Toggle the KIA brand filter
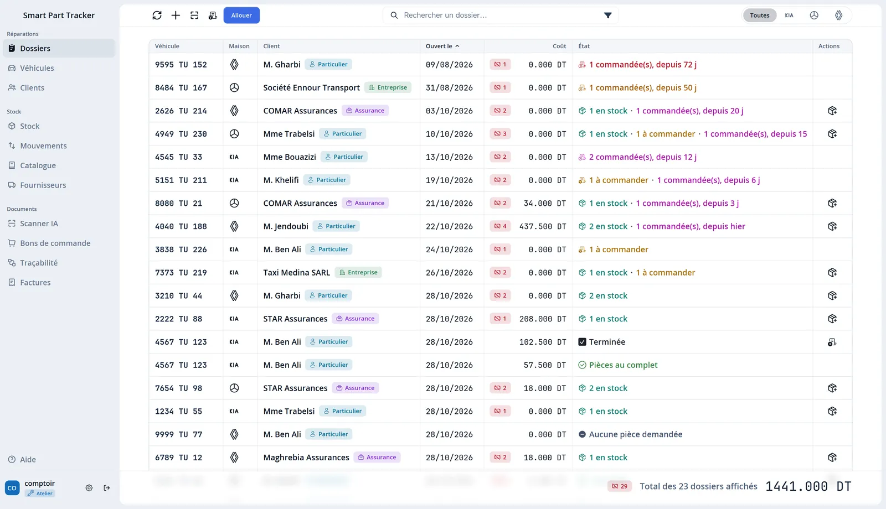This screenshot has height=509, width=886. (789, 15)
